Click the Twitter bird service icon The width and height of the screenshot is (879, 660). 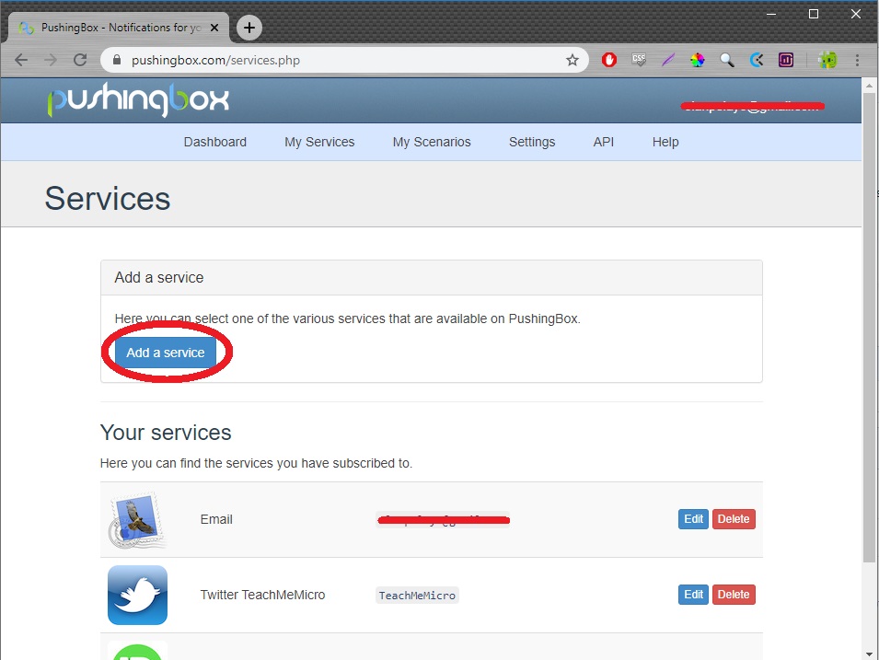point(137,595)
